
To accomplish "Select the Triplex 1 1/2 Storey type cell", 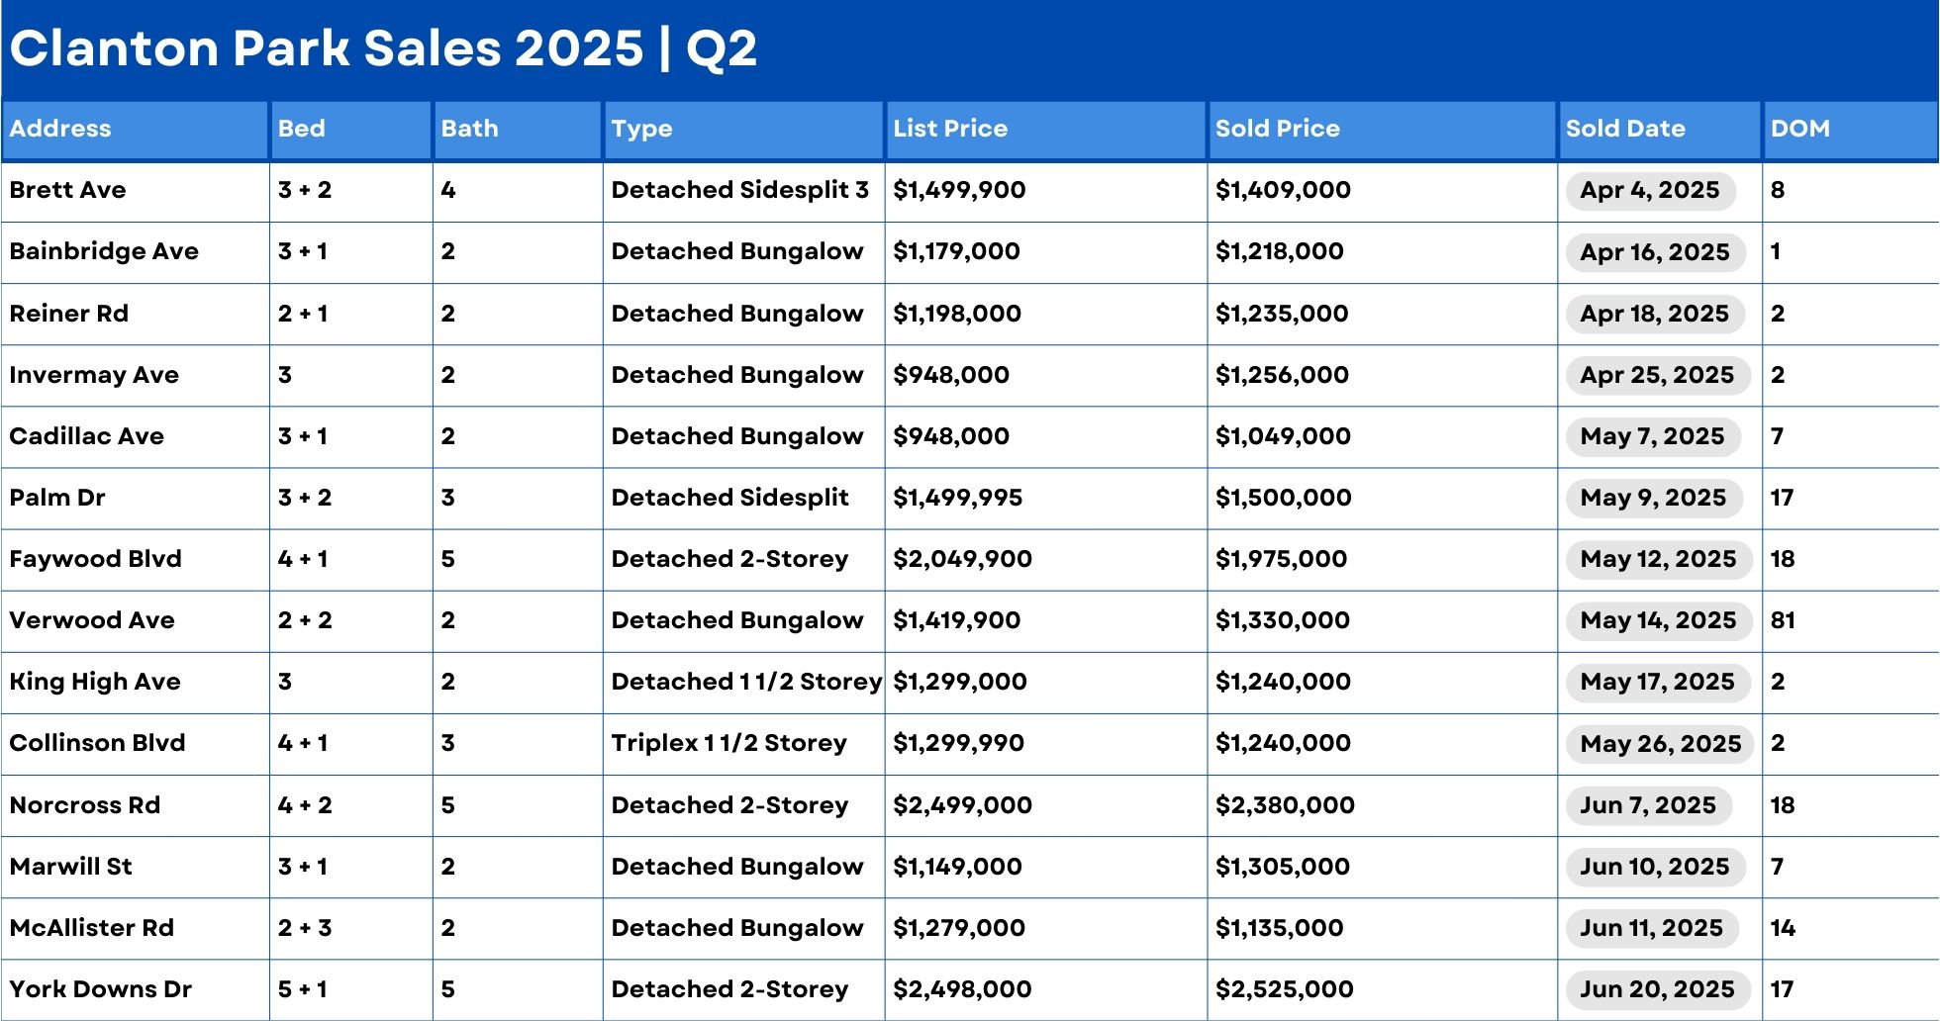I will 728,743.
